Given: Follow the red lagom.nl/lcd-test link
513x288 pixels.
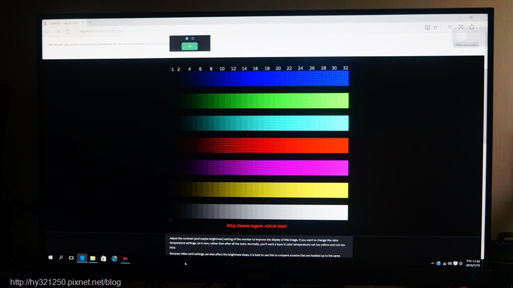Looking at the screenshot, I should 256,226.
